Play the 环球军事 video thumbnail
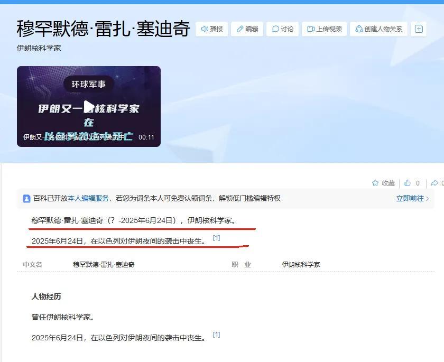This screenshot has height=362, width=444. click(89, 106)
